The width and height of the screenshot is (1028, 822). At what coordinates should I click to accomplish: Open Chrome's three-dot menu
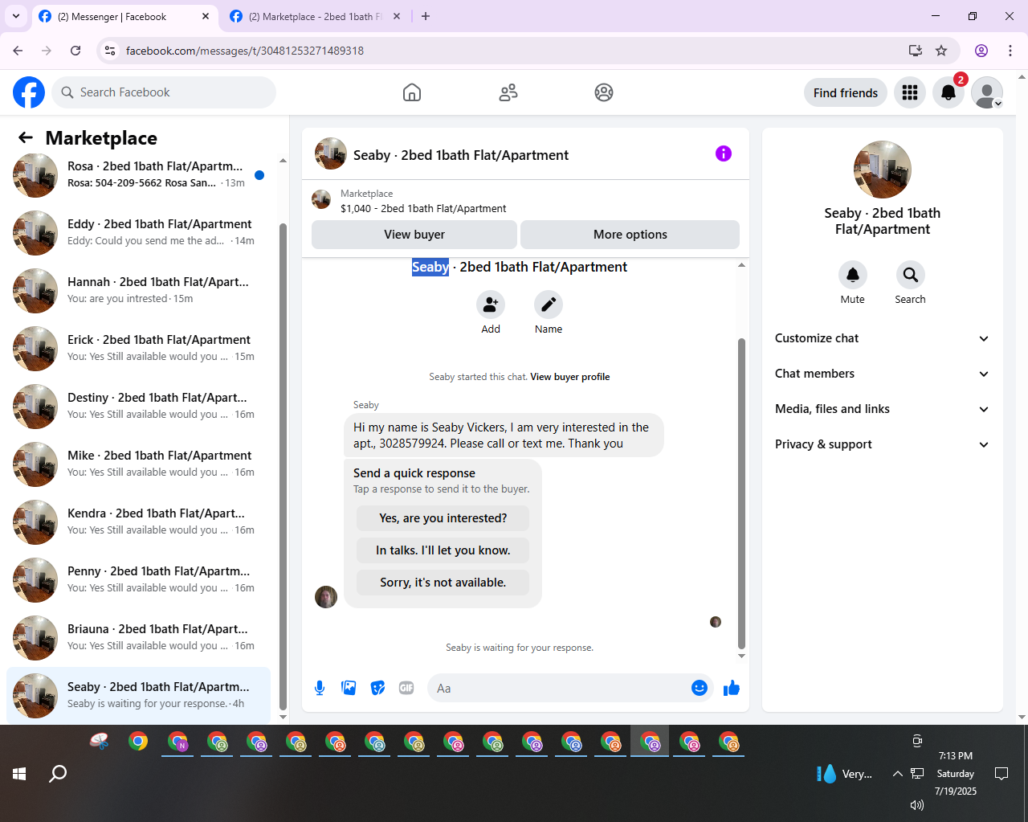(1010, 51)
